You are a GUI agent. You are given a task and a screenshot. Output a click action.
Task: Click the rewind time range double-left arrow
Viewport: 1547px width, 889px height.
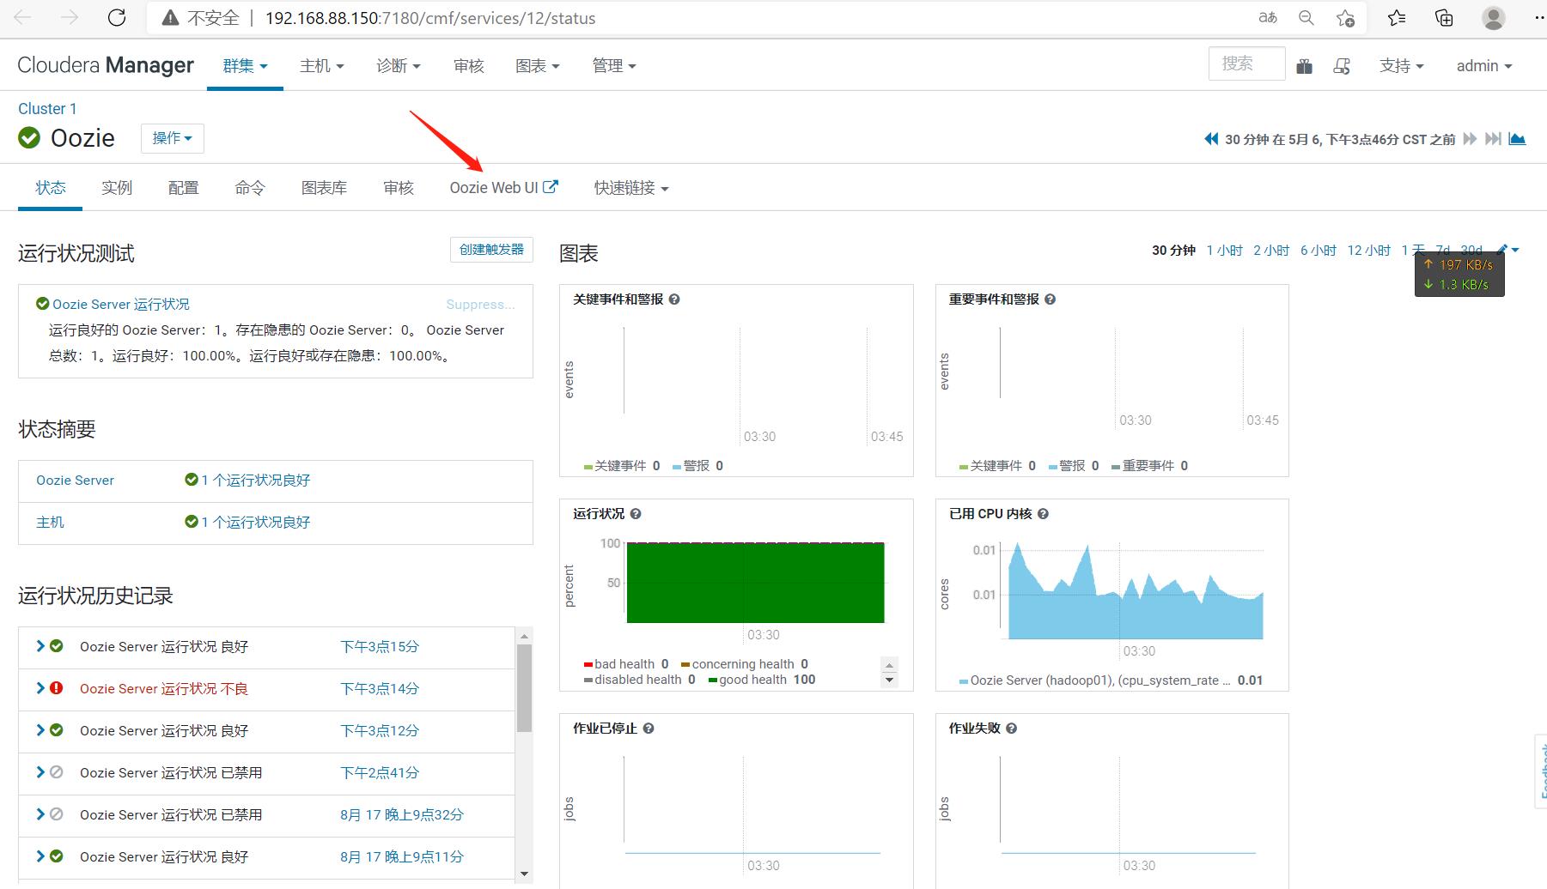pyautogui.click(x=1211, y=139)
